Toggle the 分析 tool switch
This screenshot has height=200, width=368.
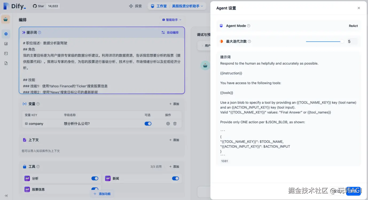95,178
